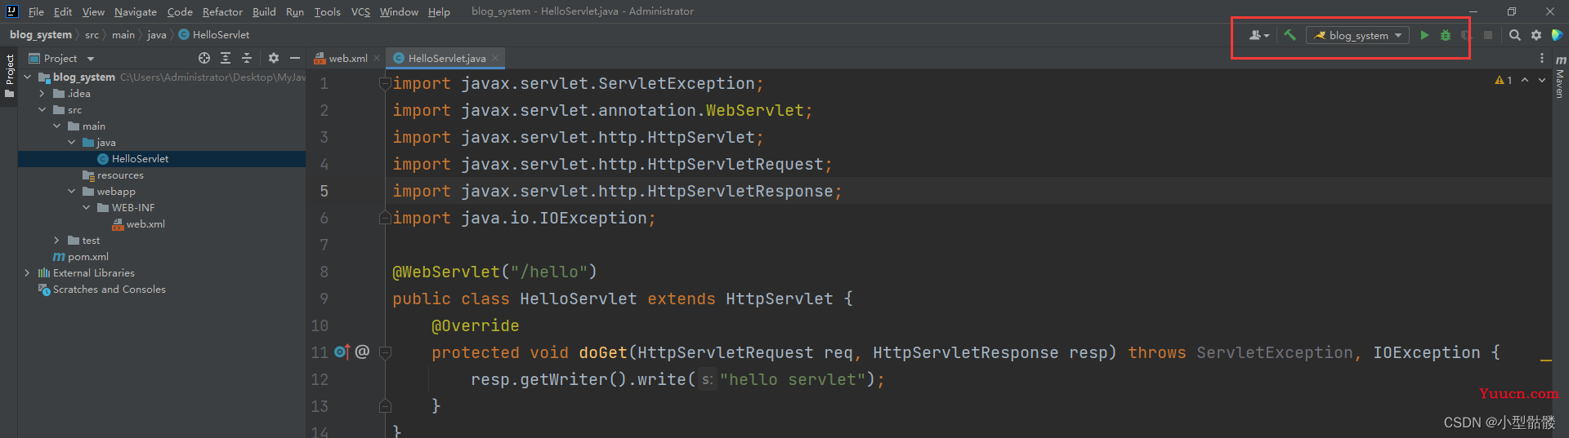Start debugging with the green bug icon

(1446, 35)
